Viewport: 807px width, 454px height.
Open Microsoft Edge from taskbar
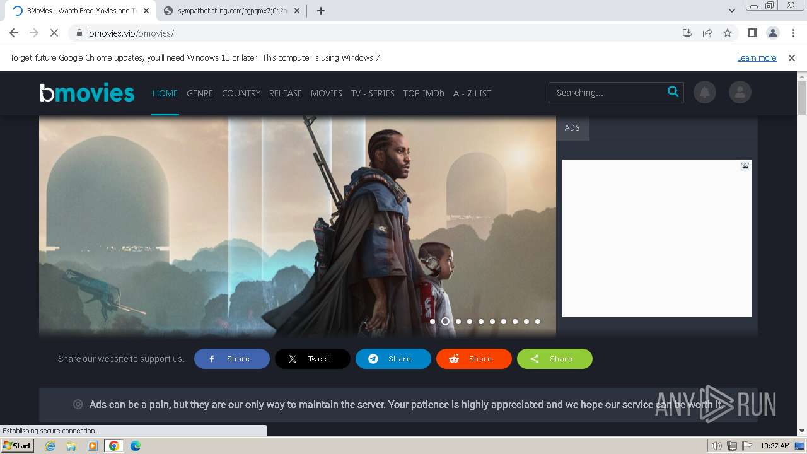pos(136,446)
